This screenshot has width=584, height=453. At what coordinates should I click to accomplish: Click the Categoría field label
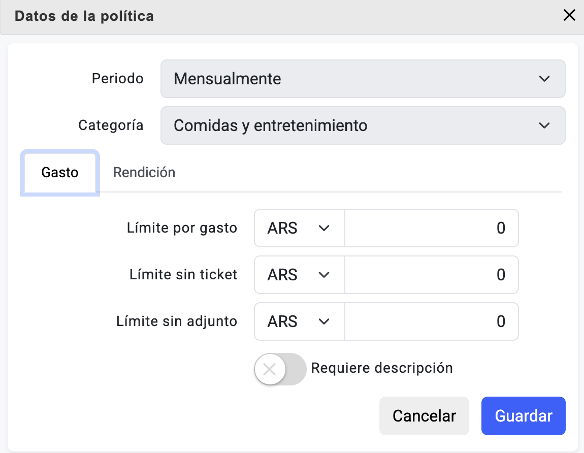111,125
